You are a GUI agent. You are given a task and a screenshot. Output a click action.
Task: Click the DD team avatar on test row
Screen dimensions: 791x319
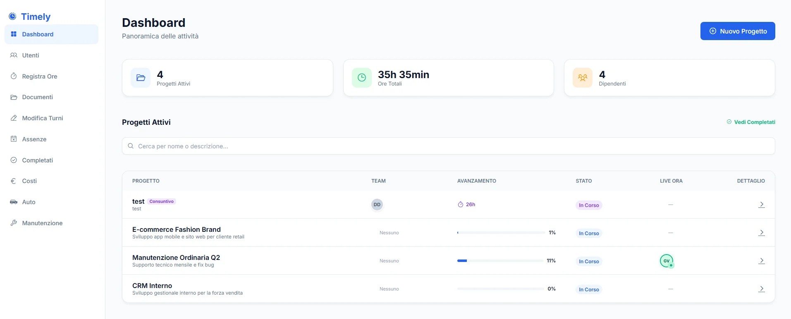377,205
